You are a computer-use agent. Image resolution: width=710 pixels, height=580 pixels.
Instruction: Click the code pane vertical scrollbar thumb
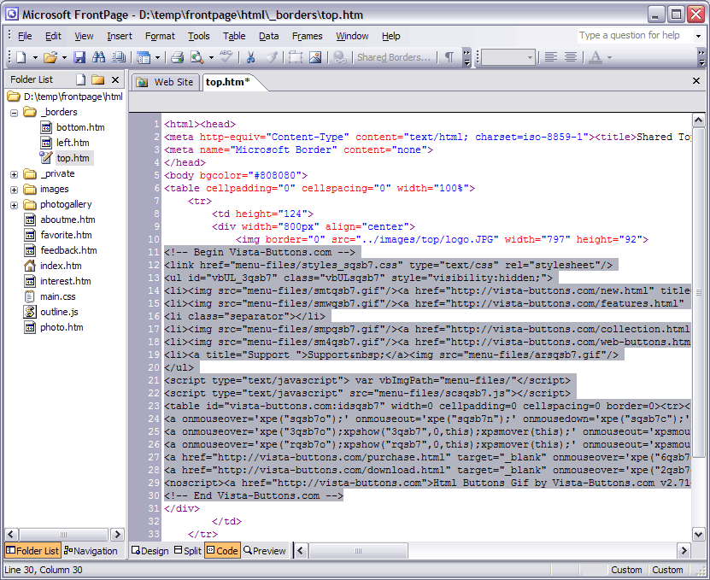pyautogui.click(x=698, y=292)
